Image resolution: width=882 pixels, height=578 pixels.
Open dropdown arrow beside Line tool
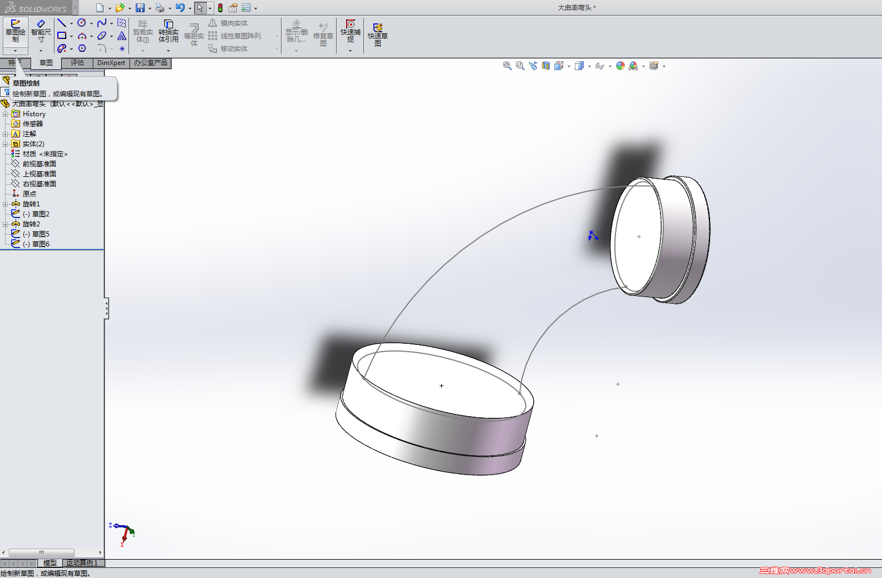[71, 23]
